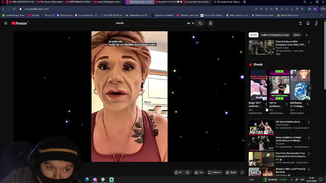Open iDubbbz's Wife video in sidebar
The width and height of the screenshot is (326, 183).
(x=262, y=172)
